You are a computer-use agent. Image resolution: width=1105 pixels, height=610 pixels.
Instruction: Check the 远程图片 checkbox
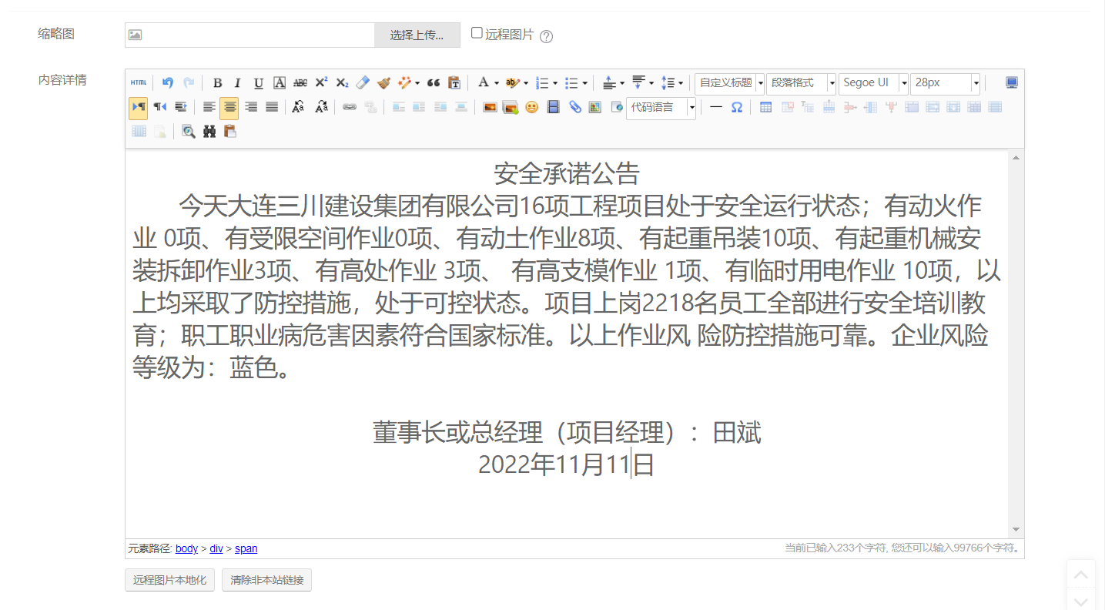[x=477, y=33]
